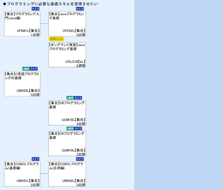Image resolution: width=223 pixels, height=190 pixels.
Task: Select the C#プログラミング基礎 UUM19L course box
Action: [67, 143]
